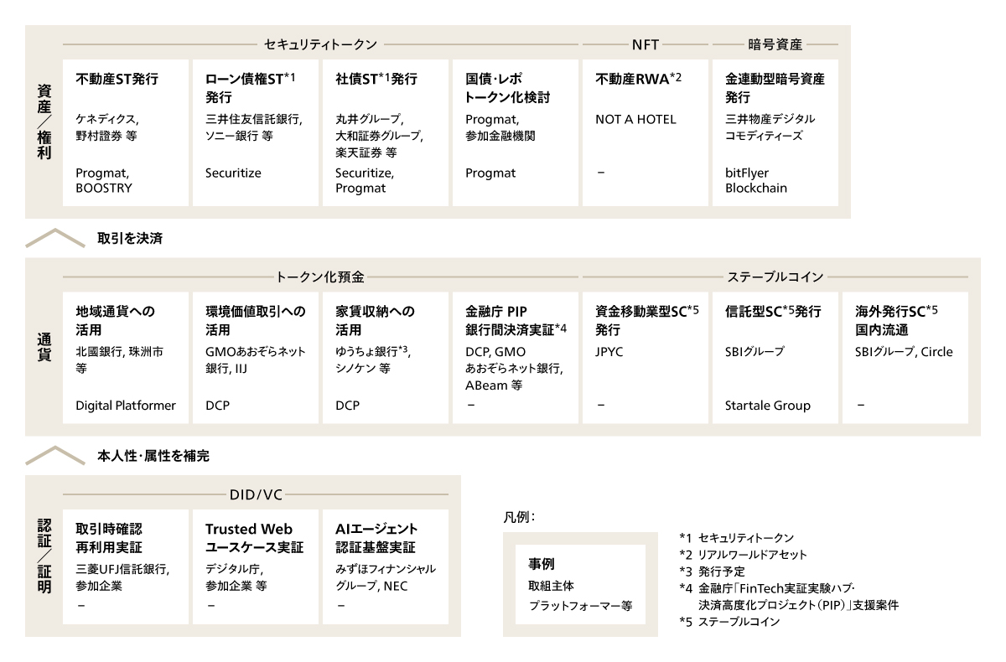This screenshot has width=1006, height=662.
Task: Click Trusted Web ユースケース実証 heading
Action: pos(254,538)
